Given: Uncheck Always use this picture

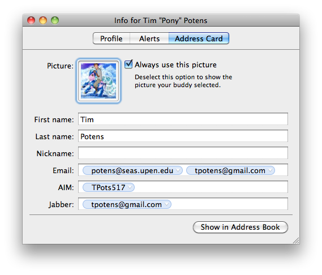Looking at the screenshot, I should click(x=128, y=65).
